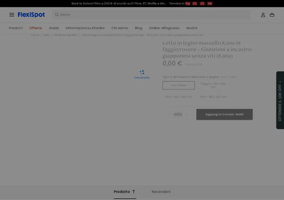Click the Letto breadcrumb link
The height and width of the screenshot is (200, 284).
pos(46,35)
